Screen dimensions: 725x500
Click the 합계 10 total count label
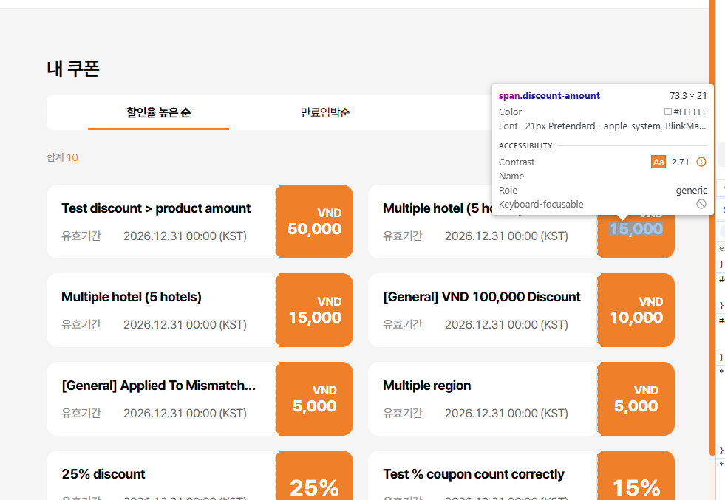pos(62,157)
